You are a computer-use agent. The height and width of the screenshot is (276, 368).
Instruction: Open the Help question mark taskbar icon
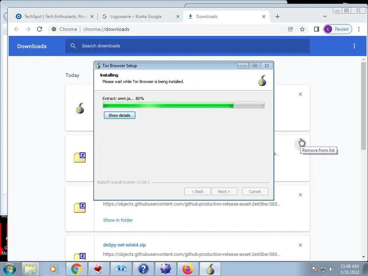click(x=143, y=269)
